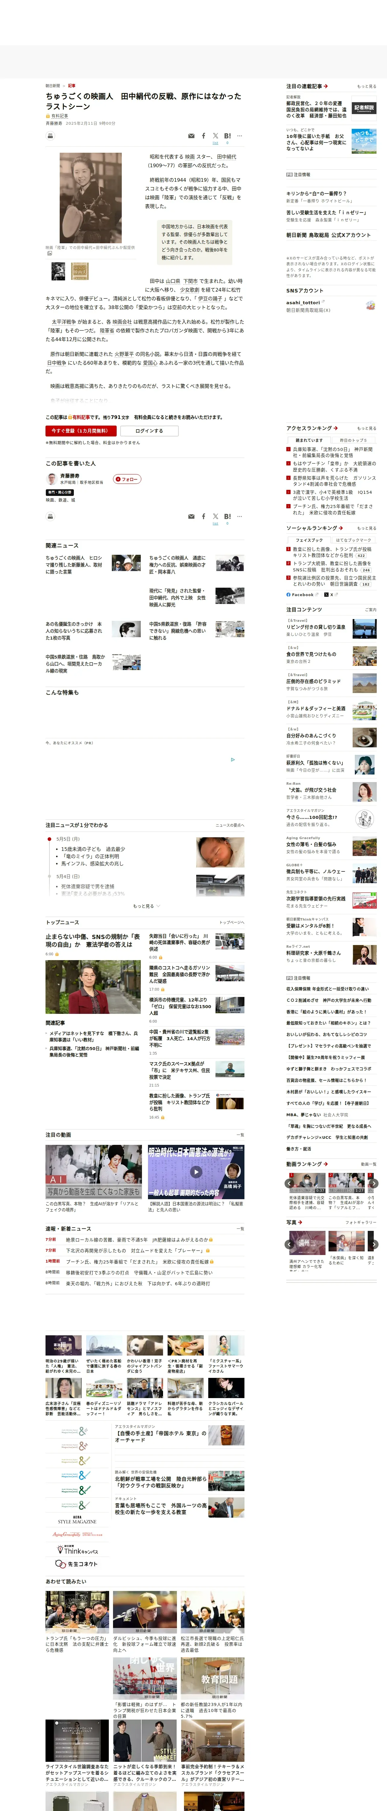387x1811 pixels.
Task: Open author 斉藤勝寿 profile link
Action: [70, 476]
